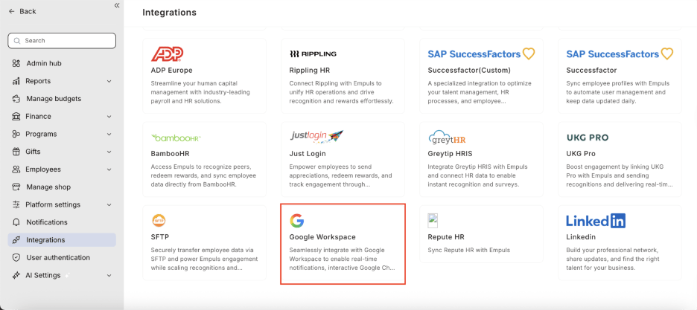The height and width of the screenshot is (310, 697).
Task: Click the orange SFTP logo
Action: (x=159, y=220)
